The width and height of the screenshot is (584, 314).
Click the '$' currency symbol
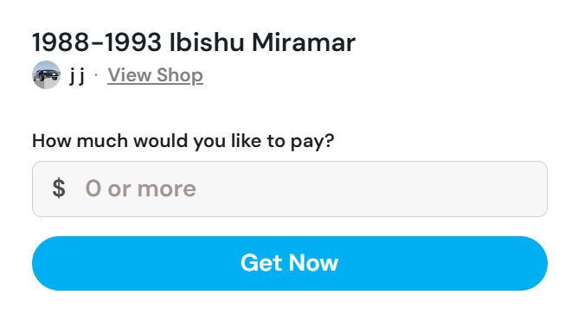(x=59, y=188)
